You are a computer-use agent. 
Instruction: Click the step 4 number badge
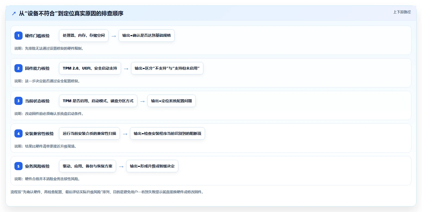coord(18,133)
